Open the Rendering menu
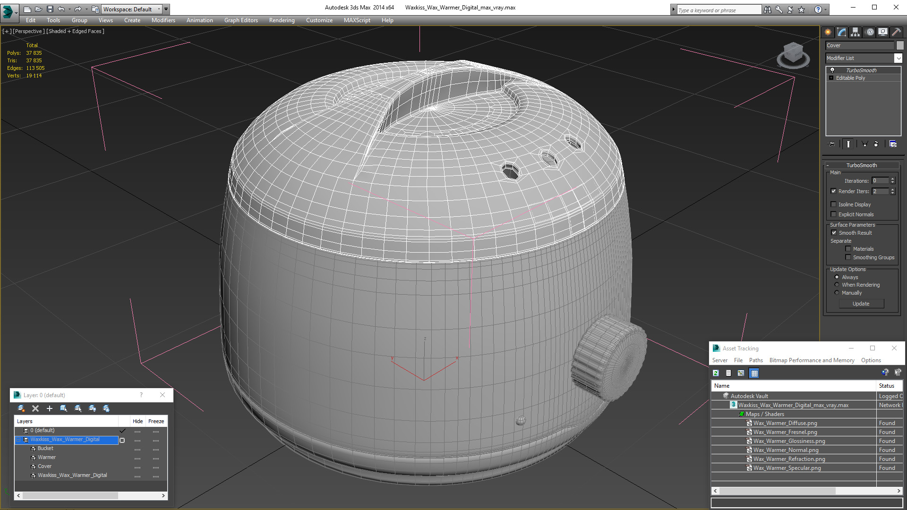This screenshot has width=907, height=510. [x=282, y=20]
